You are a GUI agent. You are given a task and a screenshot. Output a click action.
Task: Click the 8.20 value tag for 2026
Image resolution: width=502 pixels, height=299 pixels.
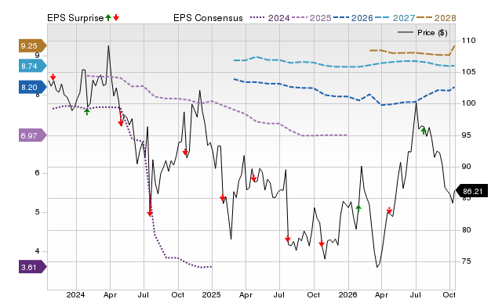33,87
